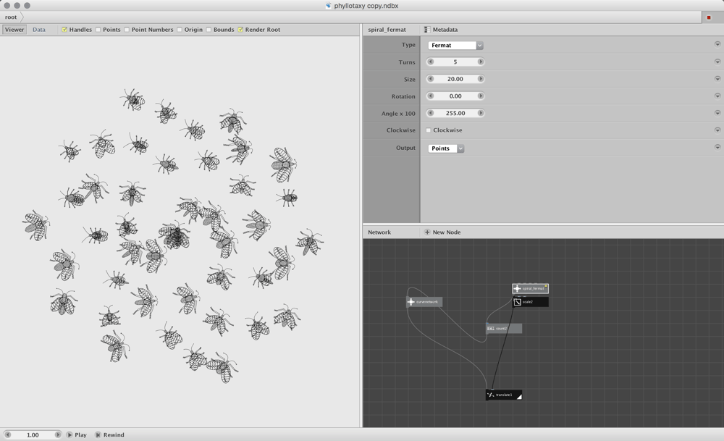
Task: Open the Output row options arrow
Action: coord(717,147)
